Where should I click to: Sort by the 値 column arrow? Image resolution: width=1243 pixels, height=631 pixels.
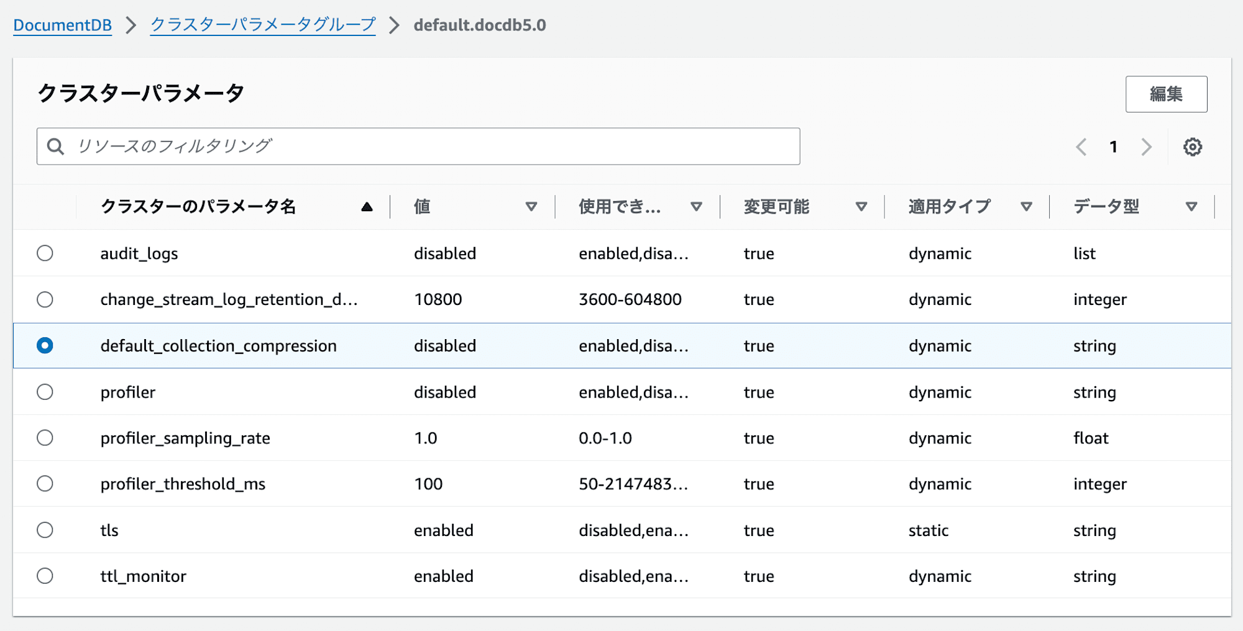point(531,207)
